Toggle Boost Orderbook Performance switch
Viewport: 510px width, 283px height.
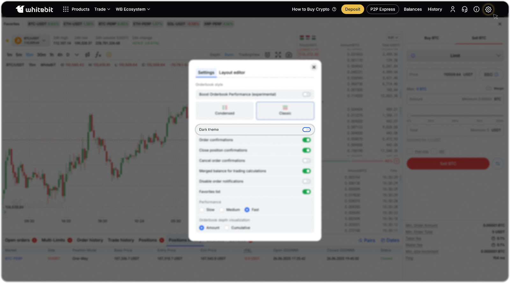[x=306, y=94]
